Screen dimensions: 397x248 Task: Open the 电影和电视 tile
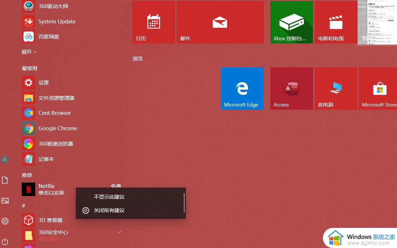tap(336, 22)
